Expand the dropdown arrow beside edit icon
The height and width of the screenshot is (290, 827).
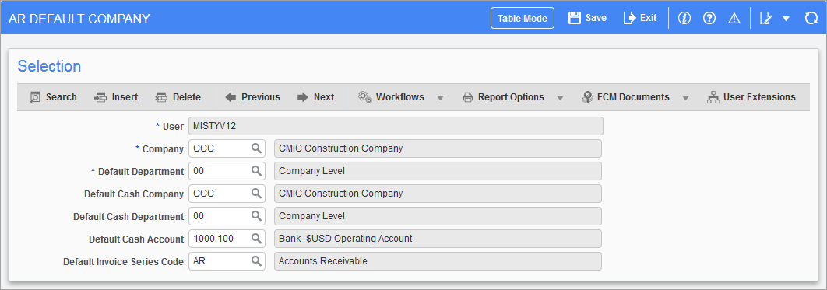tap(786, 19)
